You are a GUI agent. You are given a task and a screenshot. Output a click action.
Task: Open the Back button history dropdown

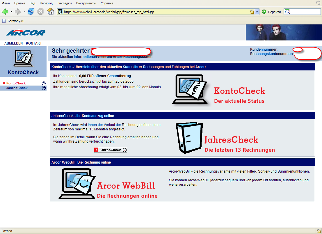coord(11,12)
